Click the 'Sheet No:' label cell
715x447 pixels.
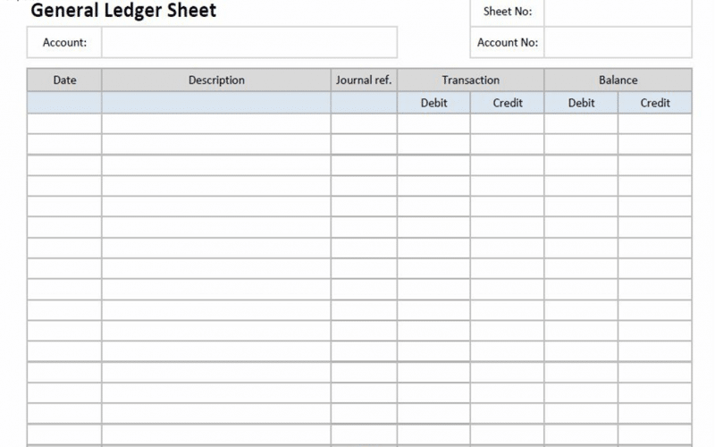pyautogui.click(x=507, y=13)
